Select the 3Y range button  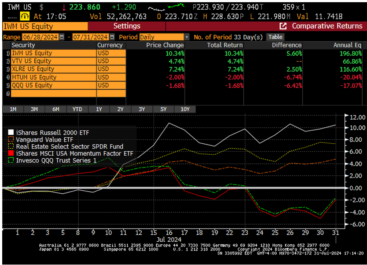point(142,109)
